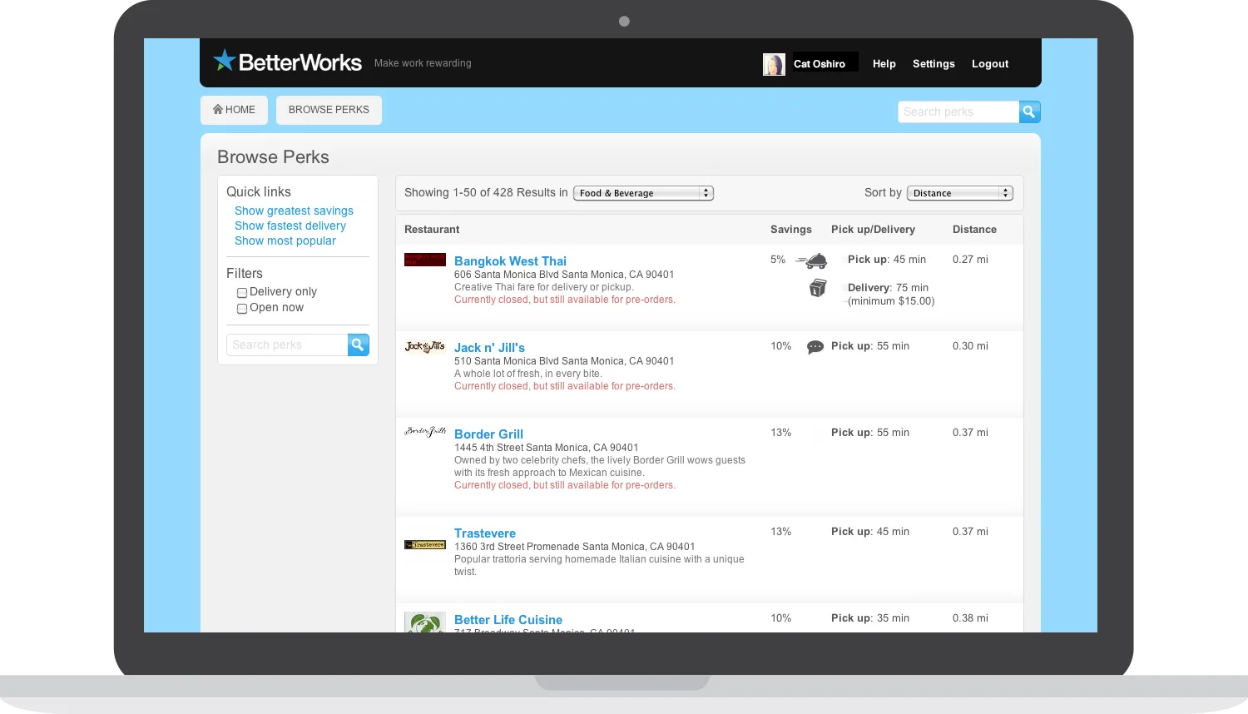Open the Bangkok West Thai logo thumbnail
Viewport: 1248px width, 714px height.
tap(425, 260)
